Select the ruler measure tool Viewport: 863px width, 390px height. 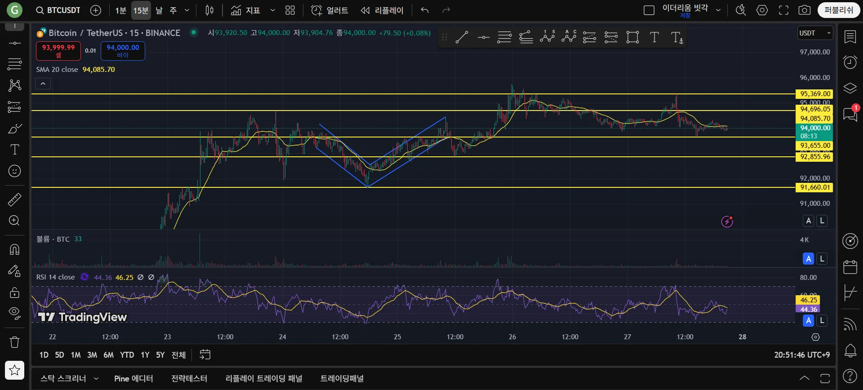tap(14, 199)
